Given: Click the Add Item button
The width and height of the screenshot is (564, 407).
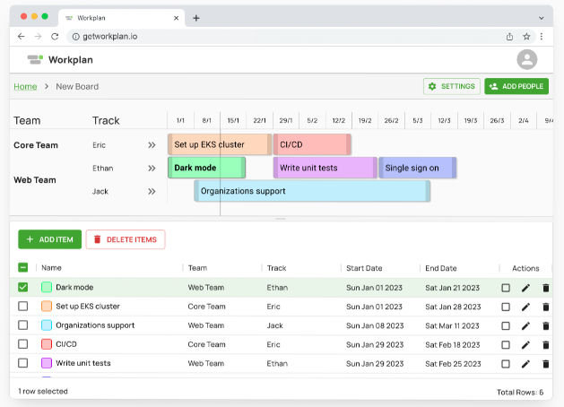Looking at the screenshot, I should pyautogui.click(x=49, y=239).
